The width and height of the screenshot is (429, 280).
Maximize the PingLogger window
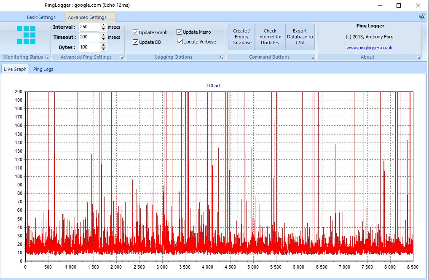(x=398, y=5)
